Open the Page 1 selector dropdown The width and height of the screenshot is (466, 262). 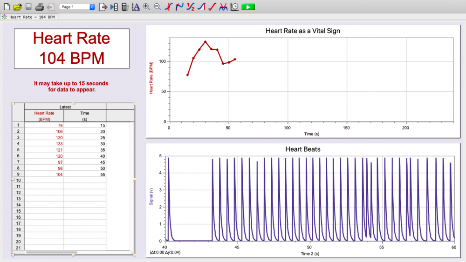pyautogui.click(x=77, y=7)
